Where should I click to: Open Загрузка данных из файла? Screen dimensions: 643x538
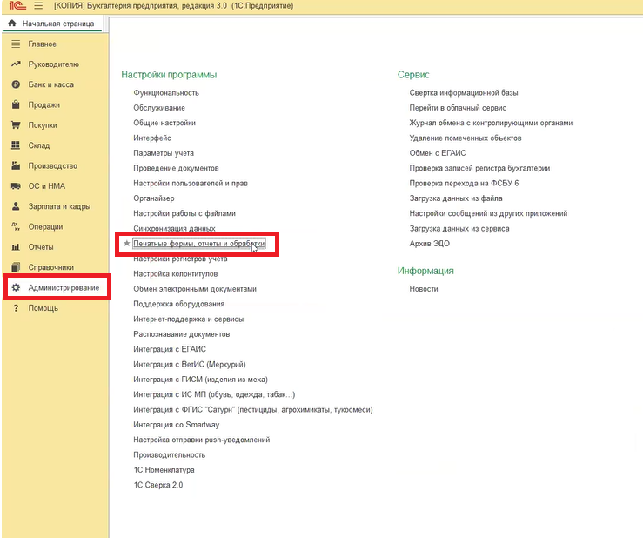(x=456, y=198)
